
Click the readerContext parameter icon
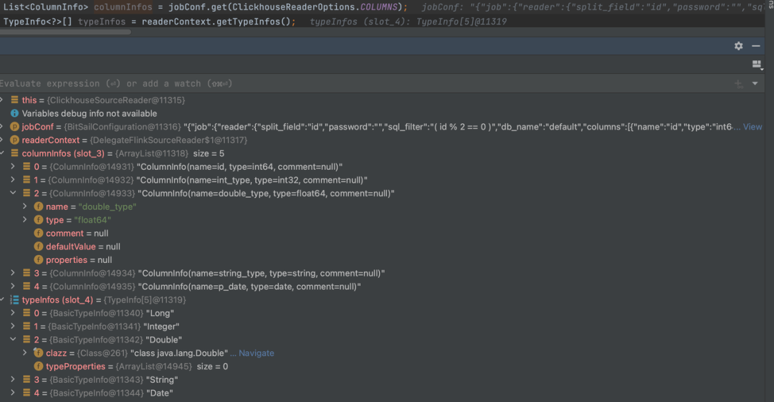point(14,140)
